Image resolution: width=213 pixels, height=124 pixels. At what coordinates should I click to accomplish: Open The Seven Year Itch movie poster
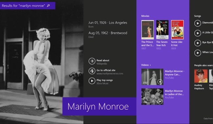click(162, 30)
